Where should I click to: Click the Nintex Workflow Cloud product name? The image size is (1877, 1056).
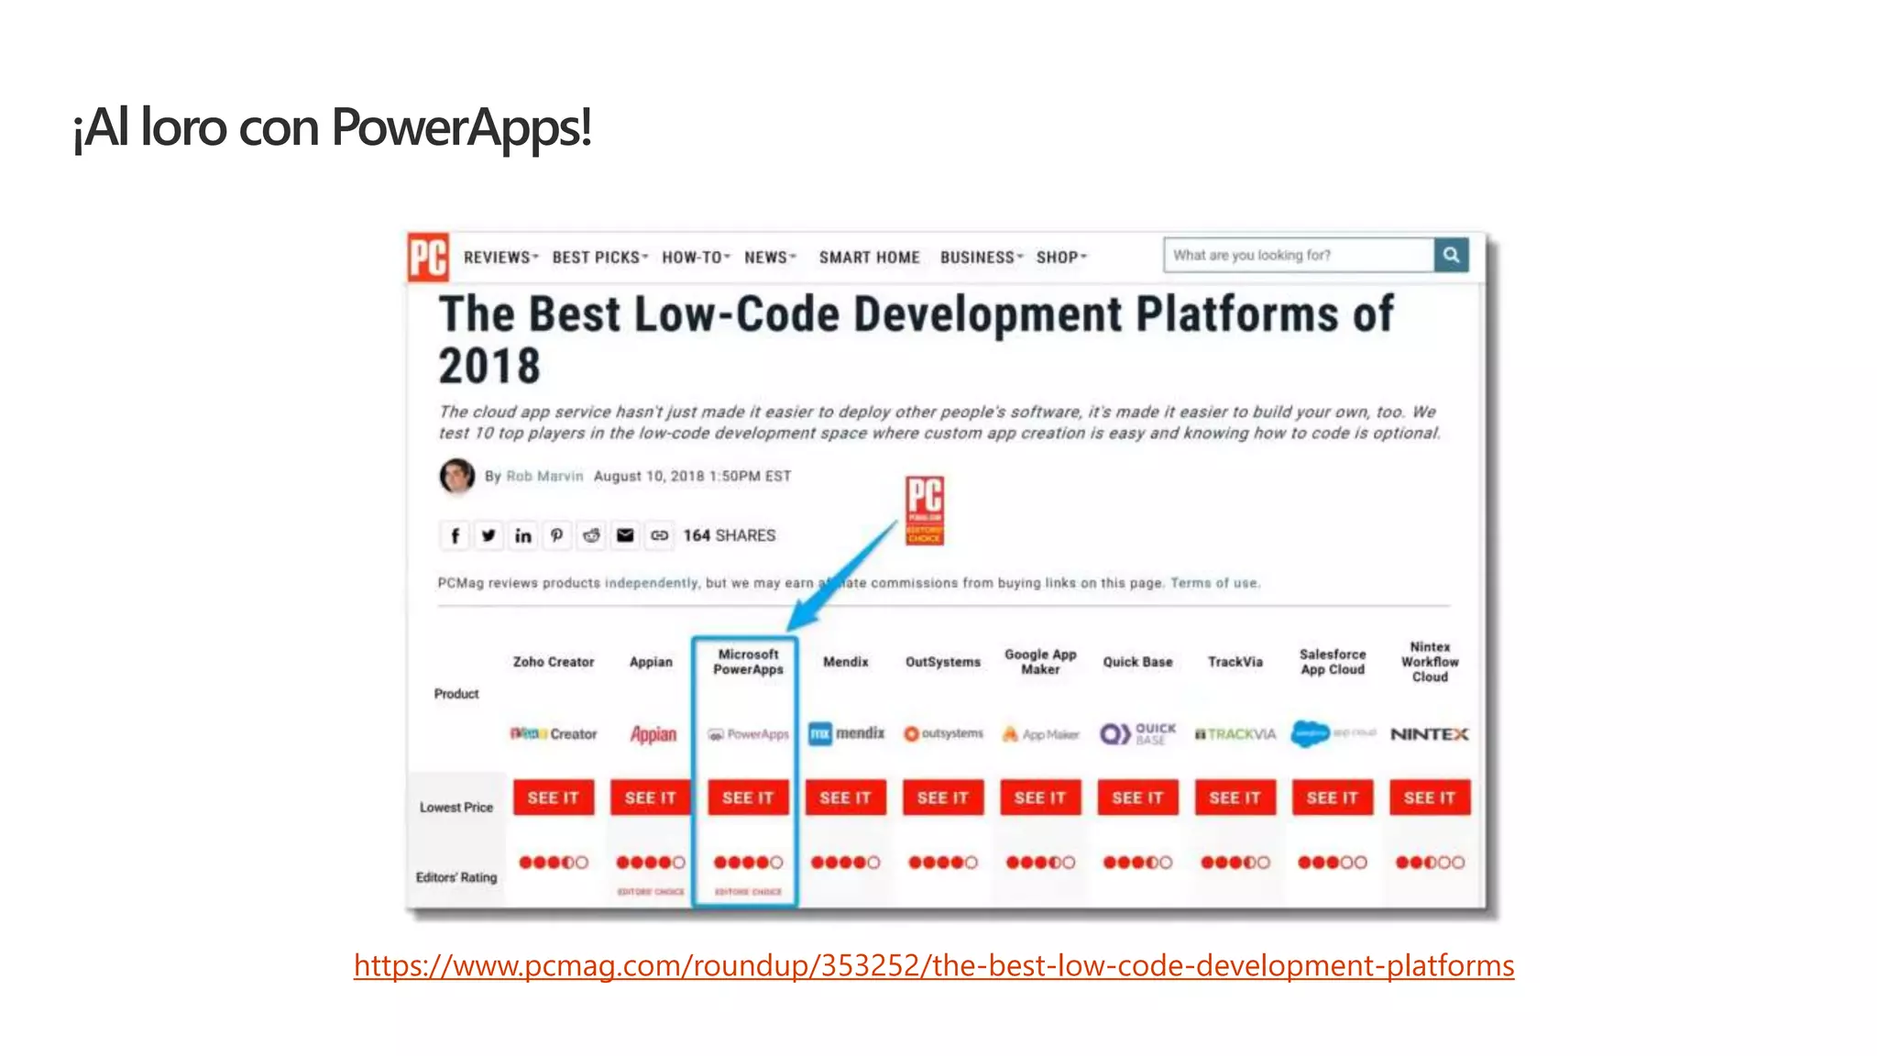pos(1430,662)
